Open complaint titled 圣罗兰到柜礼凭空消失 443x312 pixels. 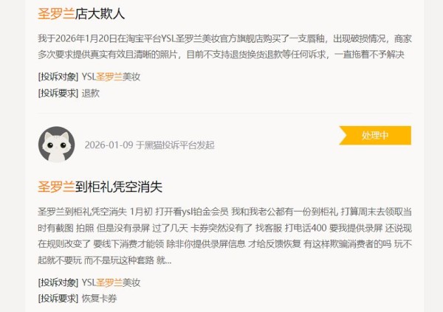click(x=100, y=187)
